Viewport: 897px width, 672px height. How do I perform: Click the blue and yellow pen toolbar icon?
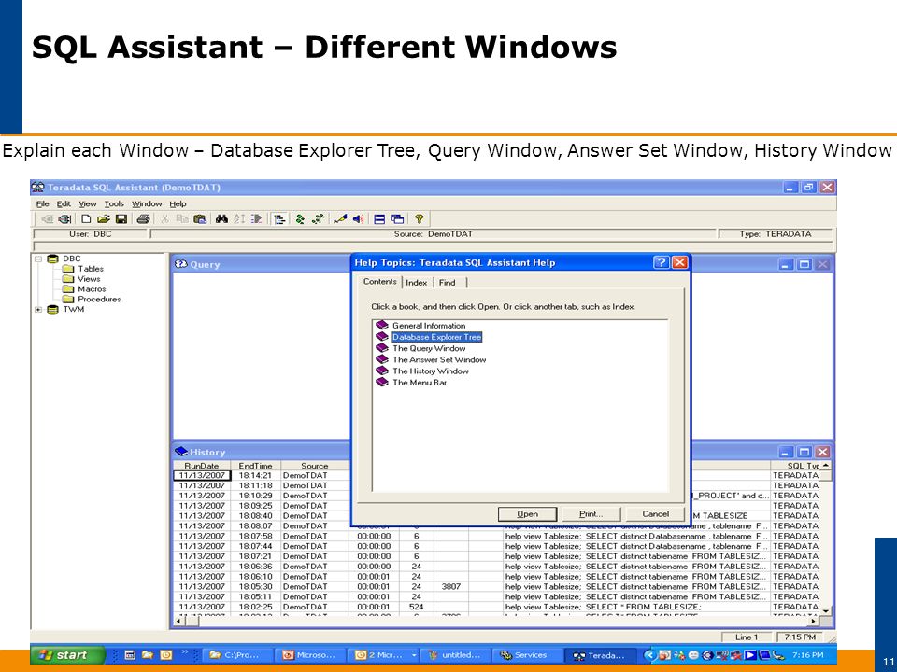(x=340, y=218)
